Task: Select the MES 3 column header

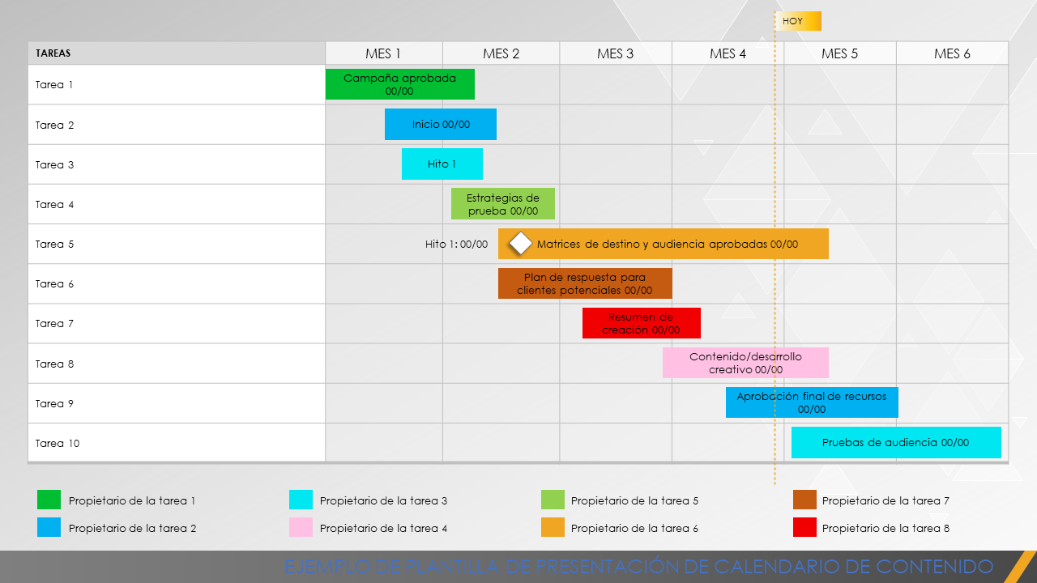Action: (616, 53)
